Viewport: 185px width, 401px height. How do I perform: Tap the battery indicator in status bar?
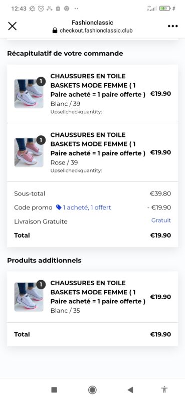pyautogui.click(x=165, y=9)
